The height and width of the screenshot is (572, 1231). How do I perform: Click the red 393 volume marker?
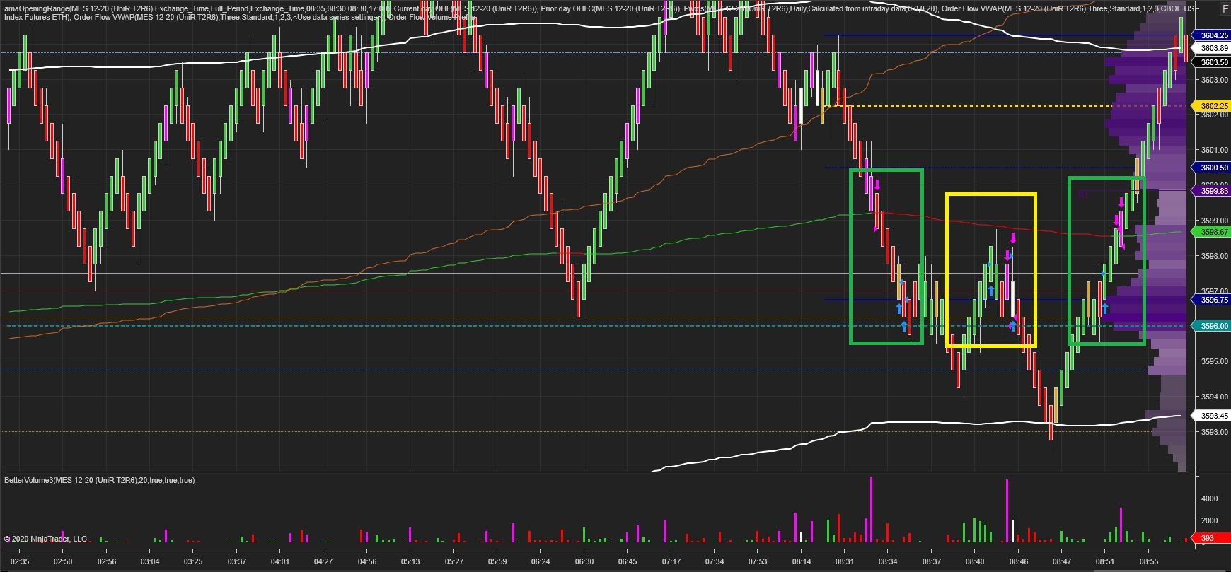[1210, 538]
